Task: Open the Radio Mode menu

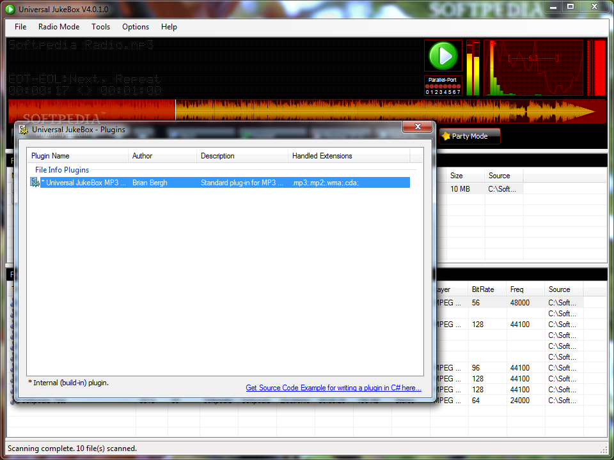Action: pyautogui.click(x=59, y=27)
